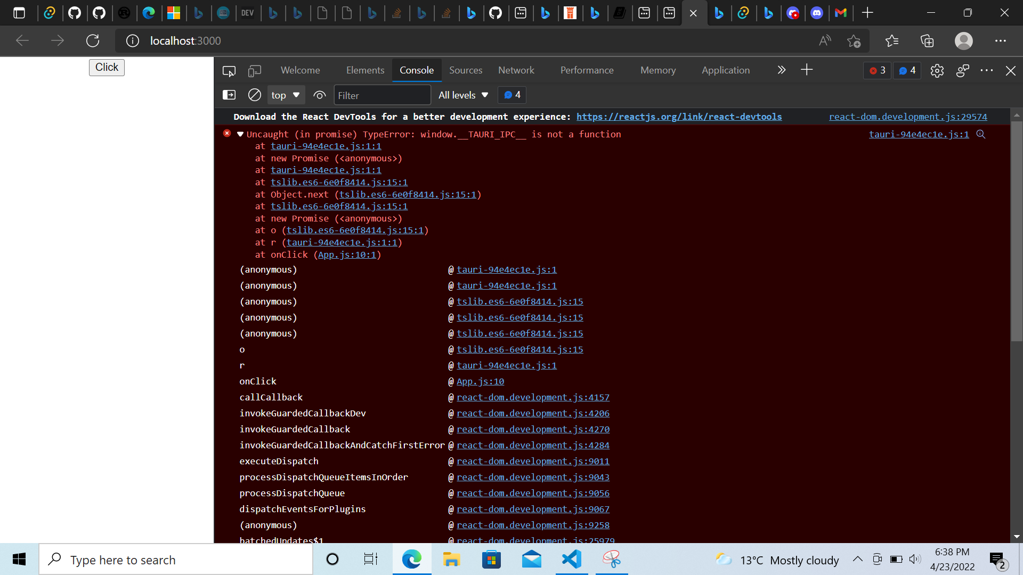1023x575 pixels.
Task: Open the issues count badge in console toolbar
Action: click(512, 95)
